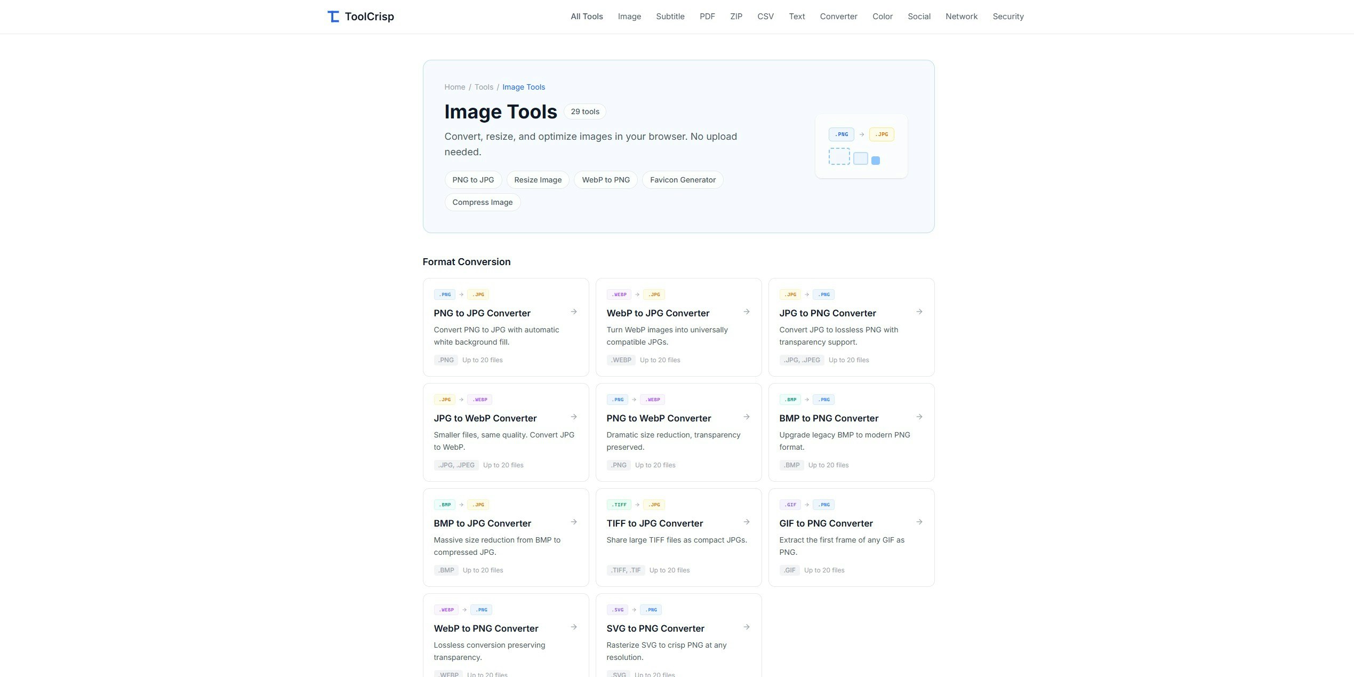Click the 29 tools badge
The image size is (1354, 677).
[584, 111]
